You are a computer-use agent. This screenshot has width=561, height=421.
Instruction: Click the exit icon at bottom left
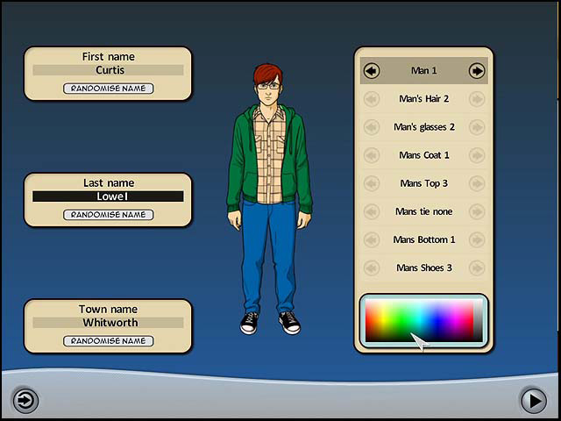(x=25, y=400)
